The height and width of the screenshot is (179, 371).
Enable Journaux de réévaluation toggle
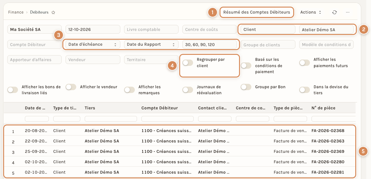coord(188,90)
